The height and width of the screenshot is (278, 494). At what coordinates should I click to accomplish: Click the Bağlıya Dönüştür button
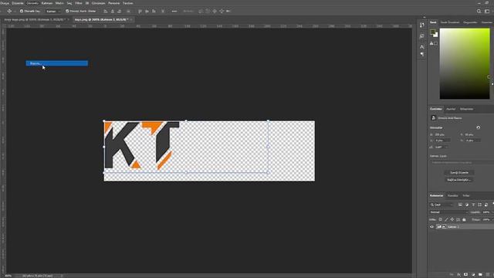(459, 180)
